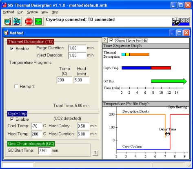This screenshot has height=169, width=193.
Task: Click the Cryo-Trap section header
Action: coord(17,113)
